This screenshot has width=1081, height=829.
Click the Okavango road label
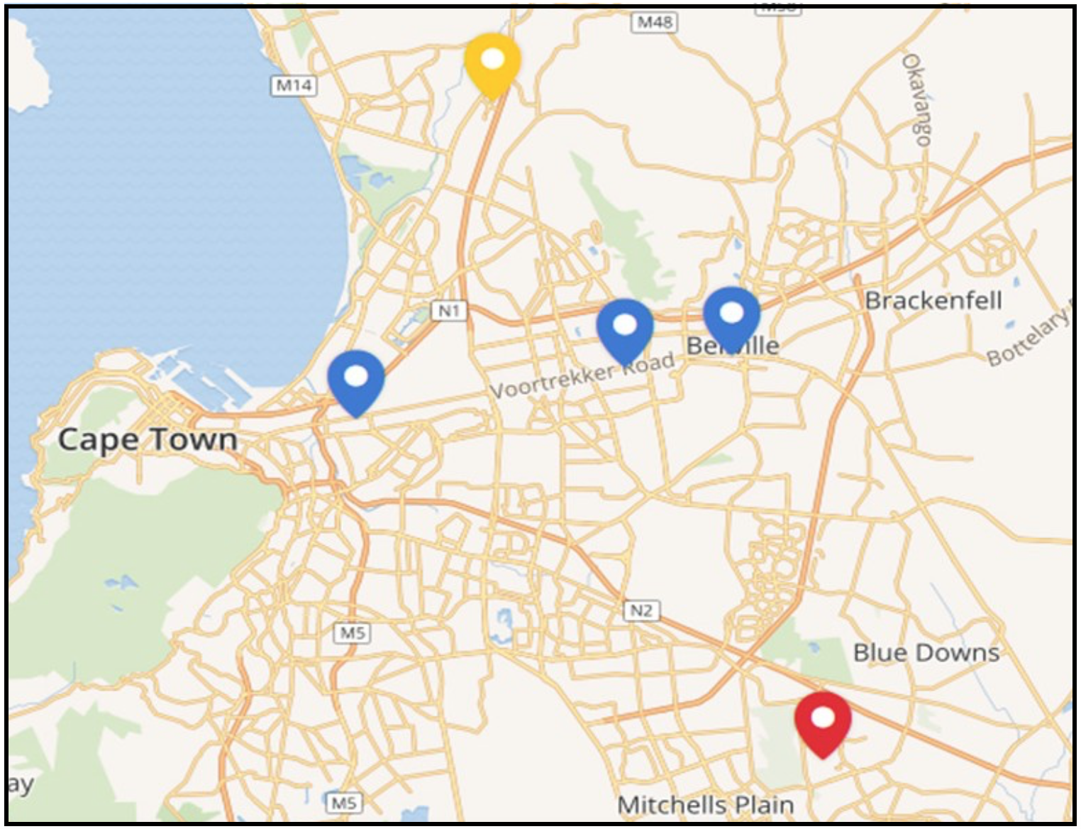coord(916,100)
